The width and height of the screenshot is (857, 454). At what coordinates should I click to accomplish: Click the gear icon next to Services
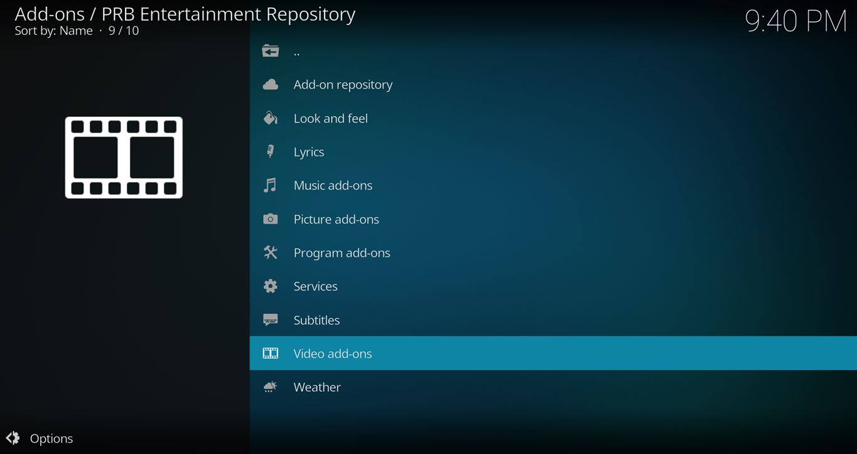coord(271,286)
